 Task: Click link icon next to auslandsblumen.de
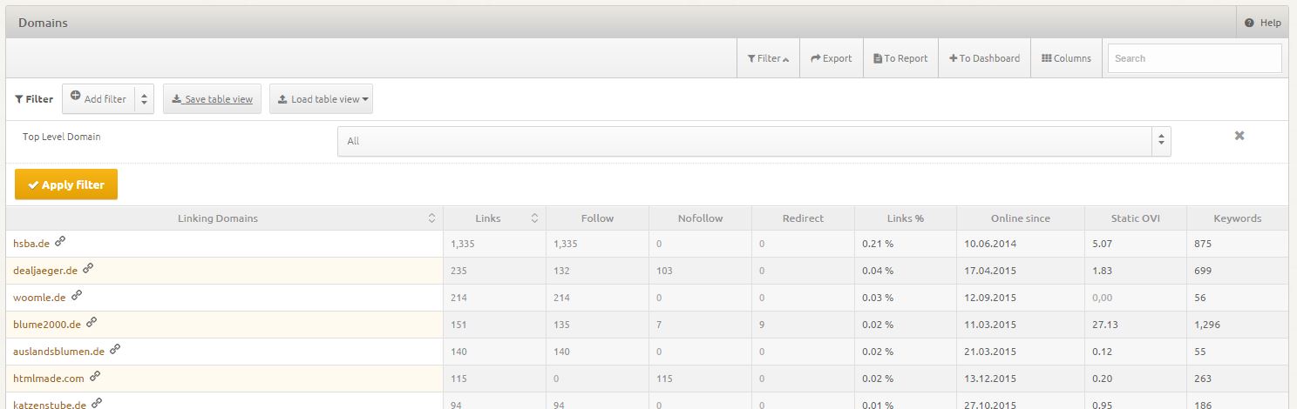(x=115, y=349)
